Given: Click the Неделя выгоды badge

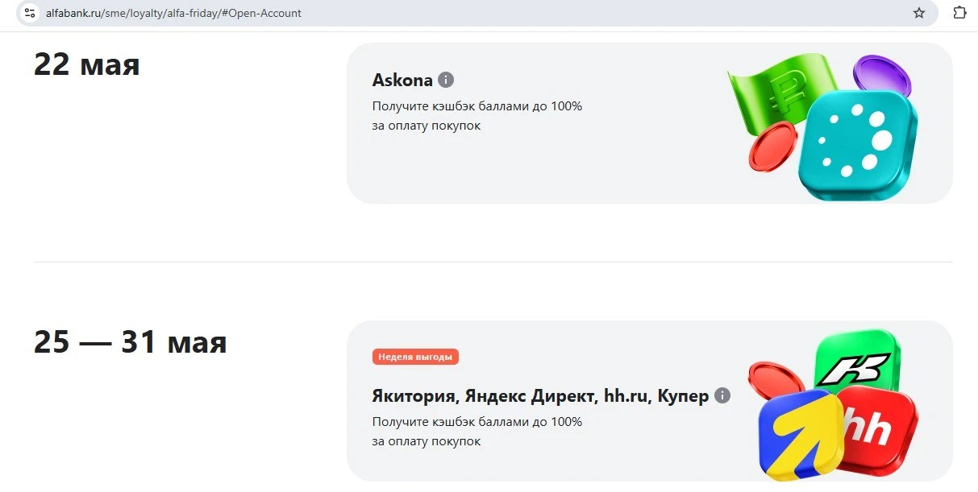Looking at the screenshot, I should [415, 357].
